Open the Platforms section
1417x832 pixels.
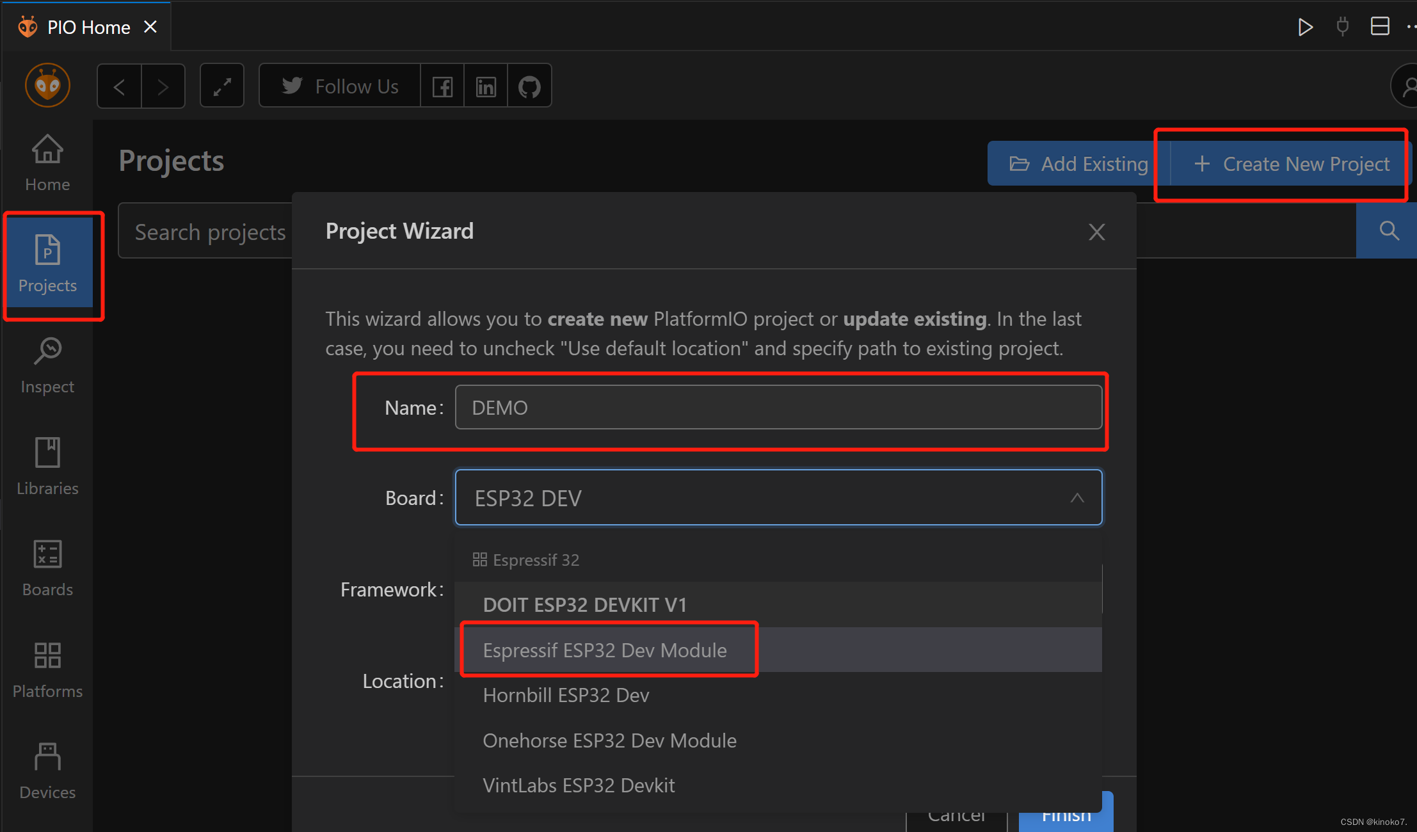pos(47,669)
